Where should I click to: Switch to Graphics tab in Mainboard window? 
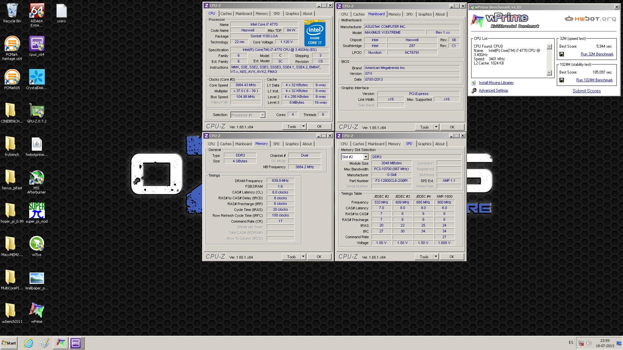pos(425,14)
